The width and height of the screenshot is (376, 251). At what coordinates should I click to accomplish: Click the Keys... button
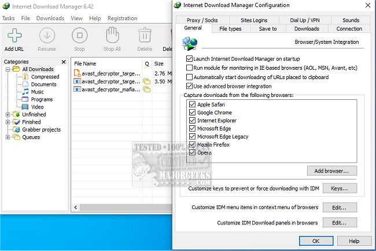[339, 188]
